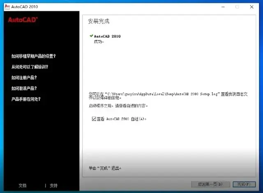Click the red AutoCAD logo

tap(23, 20)
